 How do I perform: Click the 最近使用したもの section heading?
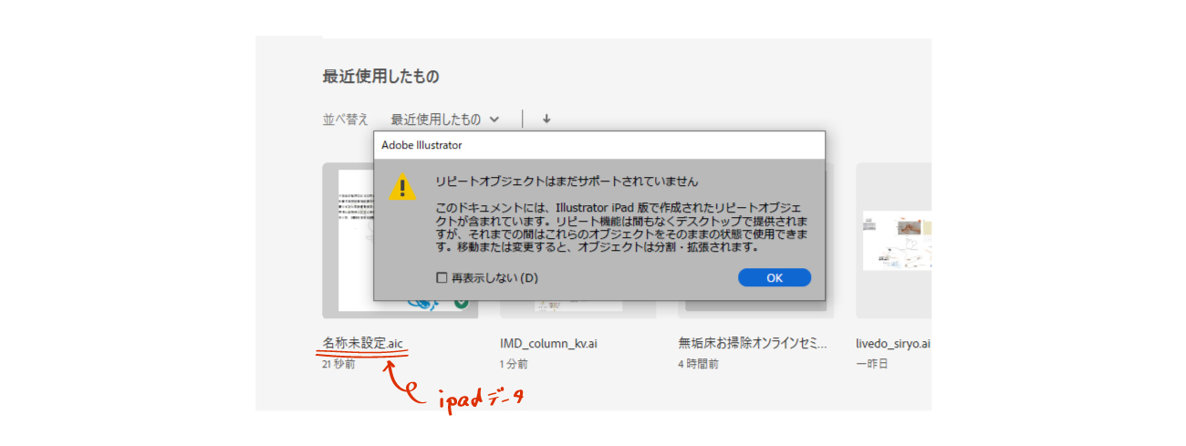click(x=380, y=77)
